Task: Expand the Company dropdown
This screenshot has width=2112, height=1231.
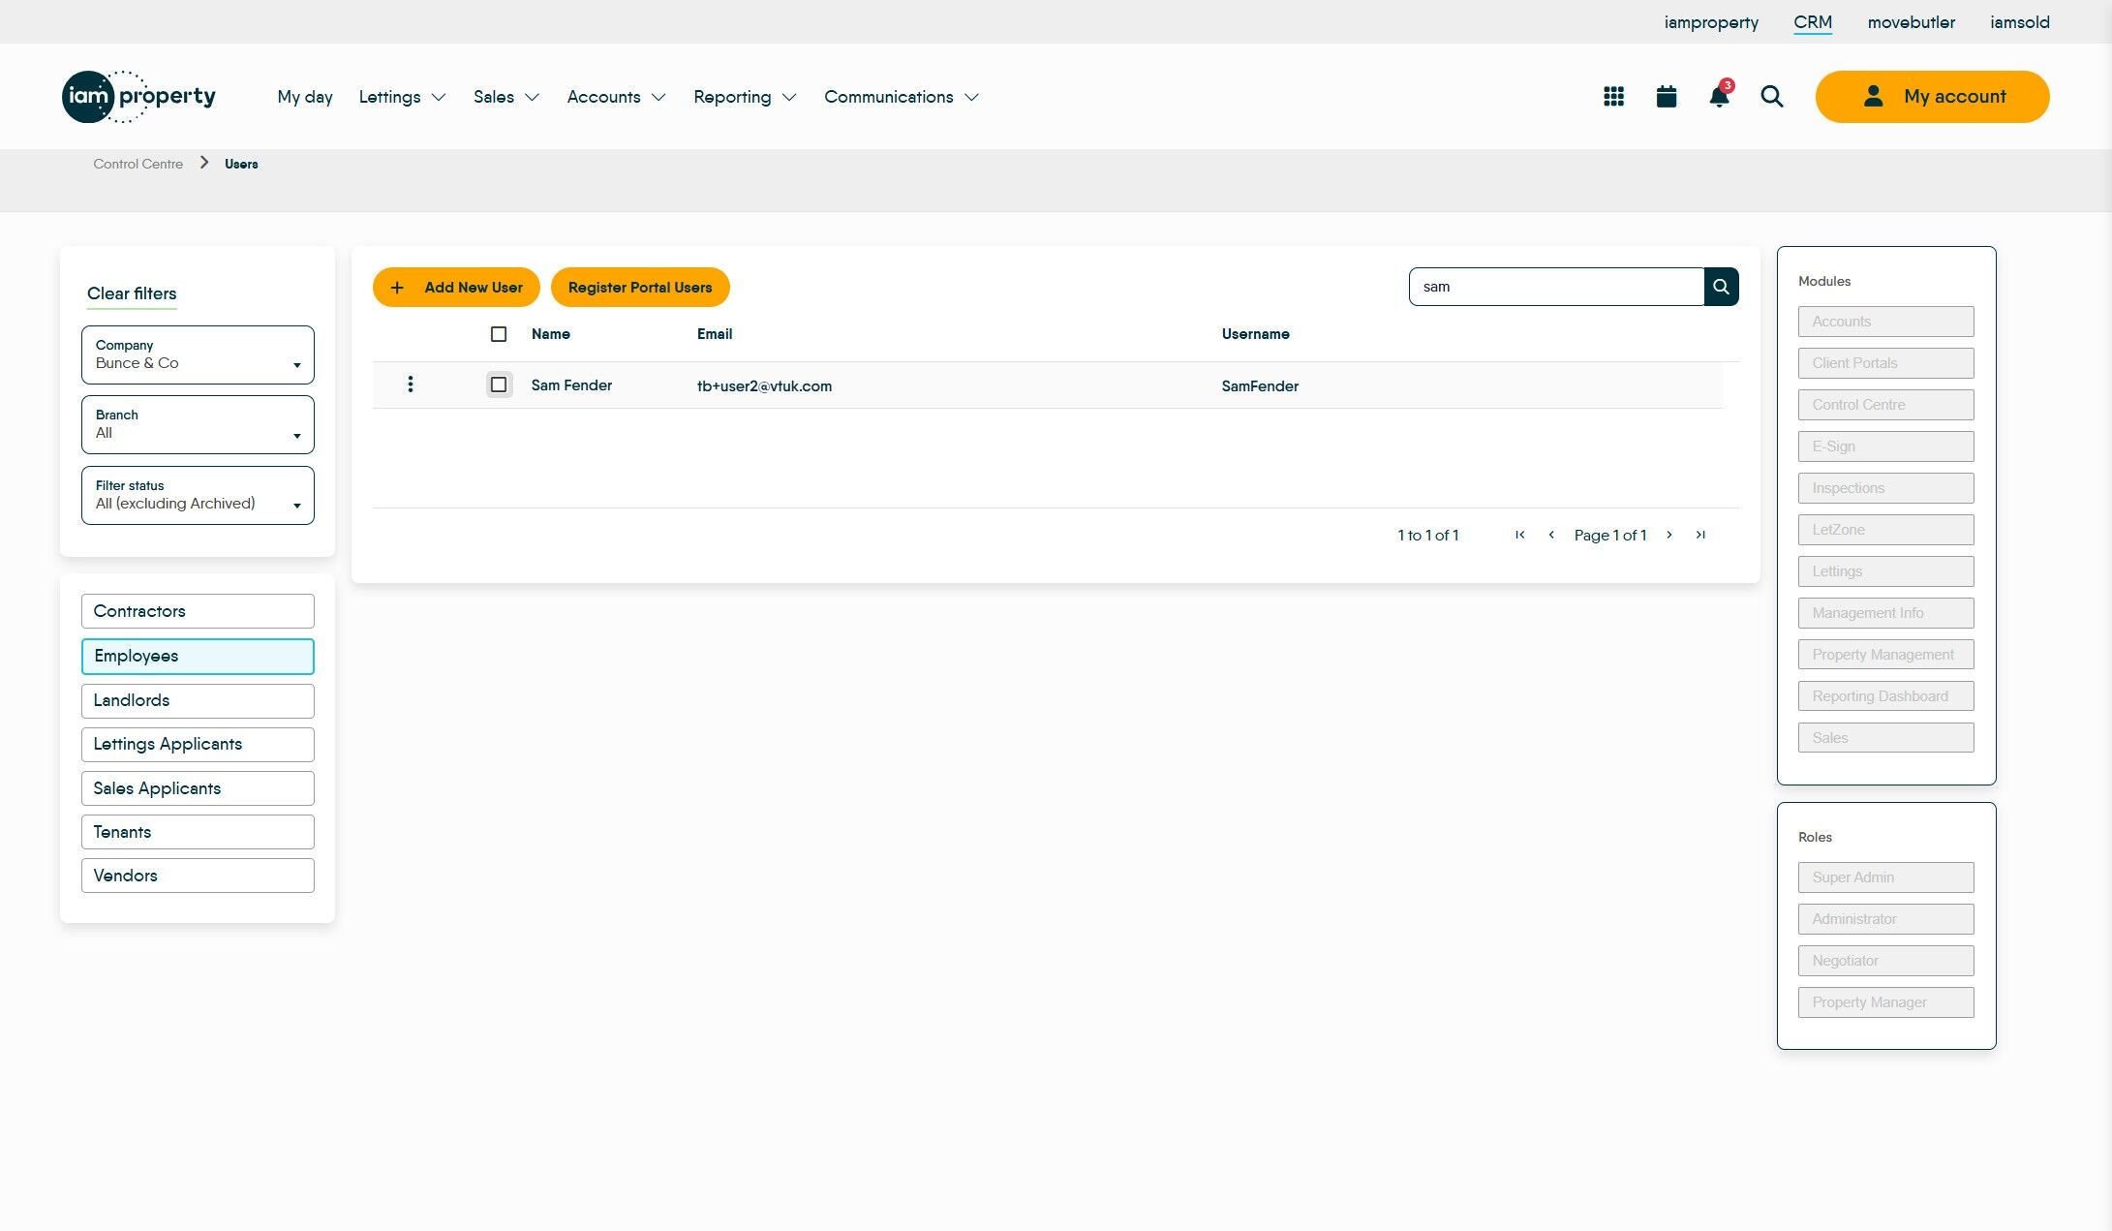Action: point(198,354)
